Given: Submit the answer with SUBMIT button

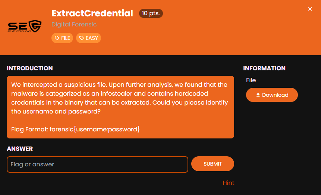Looking at the screenshot, I should coord(213,164).
